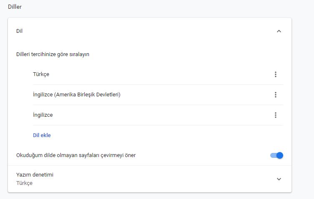Open the more-actions menu for Türkçe
The width and height of the screenshot is (314, 199).
(275, 74)
